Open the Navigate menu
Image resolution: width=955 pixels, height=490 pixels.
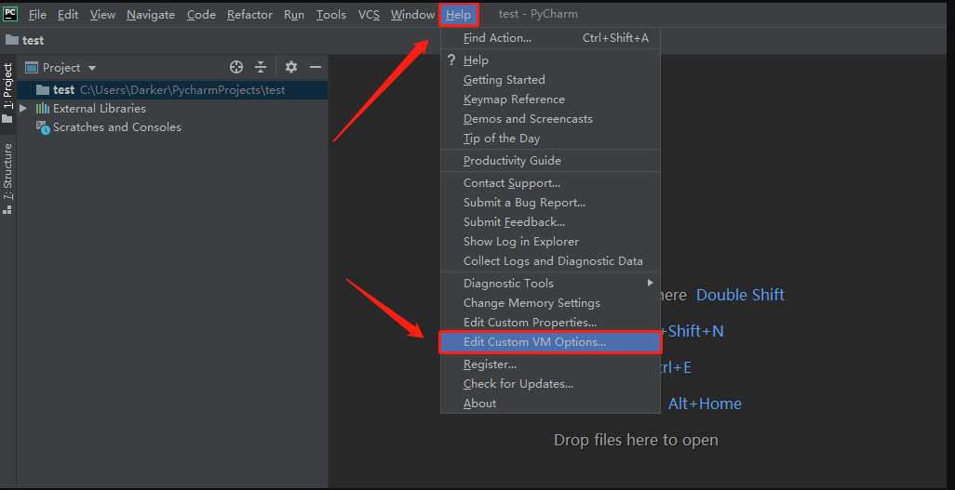click(x=151, y=15)
